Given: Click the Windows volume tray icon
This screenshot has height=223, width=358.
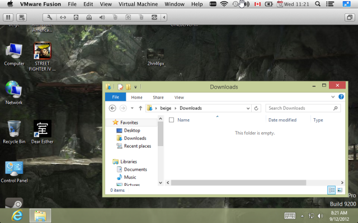Looking at the screenshot, I should click(x=320, y=216).
